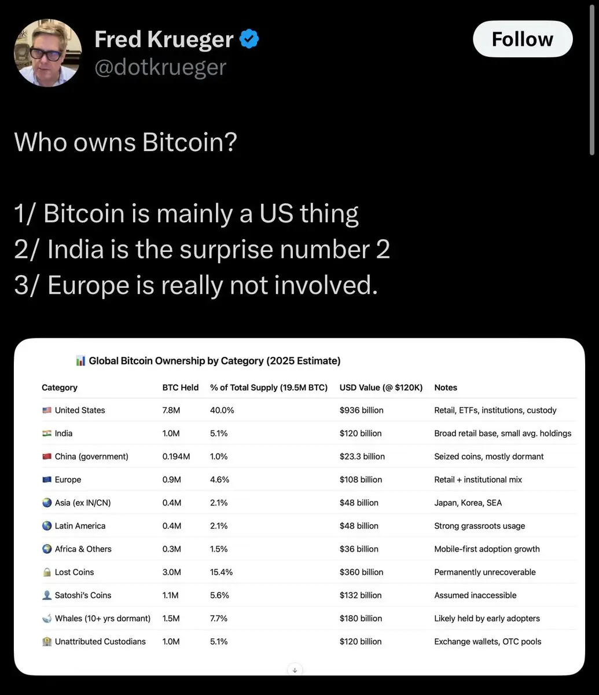Click the Follow button
Viewport: 599px width, 695px height.
click(523, 39)
